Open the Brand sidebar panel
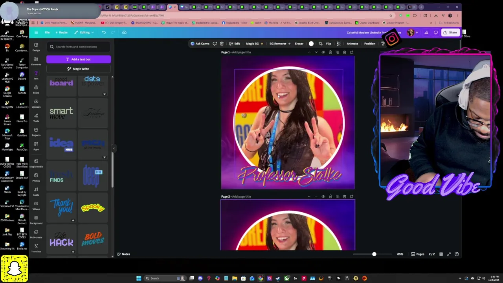Viewport: 503px width, 283px height. (36, 89)
